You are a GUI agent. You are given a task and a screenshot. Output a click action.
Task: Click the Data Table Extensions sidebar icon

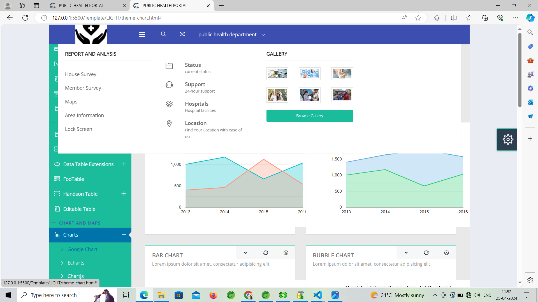pyautogui.click(x=57, y=164)
